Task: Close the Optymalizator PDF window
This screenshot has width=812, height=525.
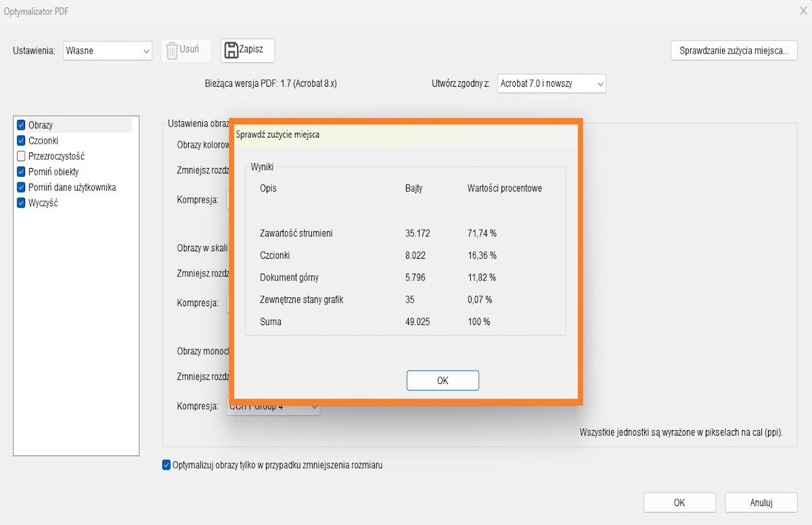Action: (x=803, y=10)
